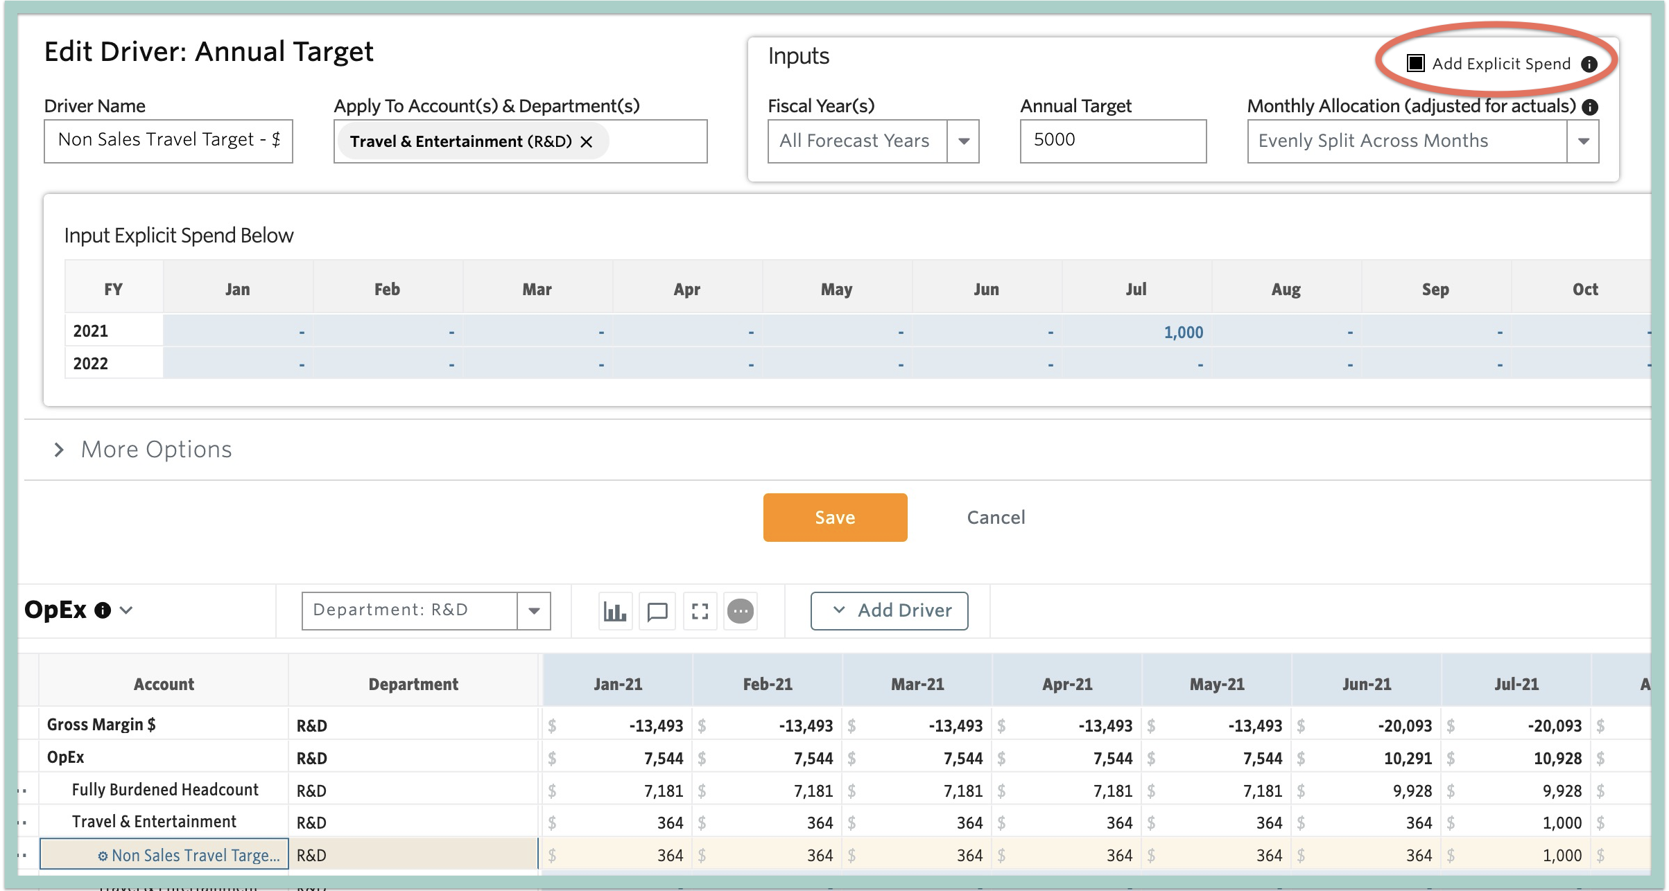
Task: Expand the More Options section
Action: (x=144, y=450)
